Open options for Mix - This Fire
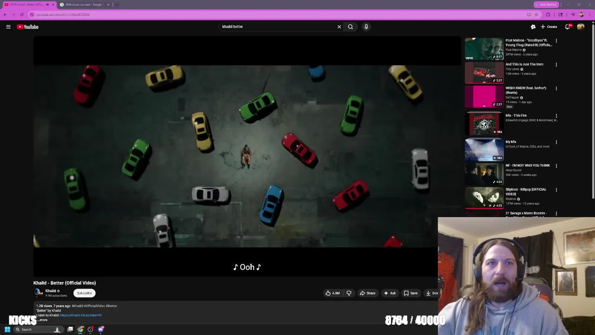The image size is (595, 335). click(x=556, y=116)
